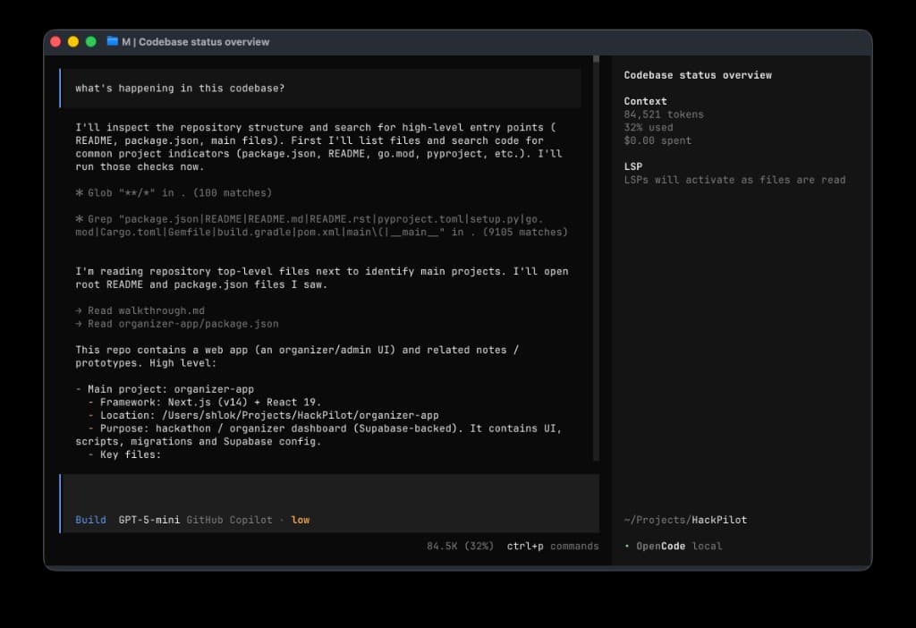Image resolution: width=916 pixels, height=628 pixels.
Task: Click the yellow minimize window button
Action: (x=73, y=41)
